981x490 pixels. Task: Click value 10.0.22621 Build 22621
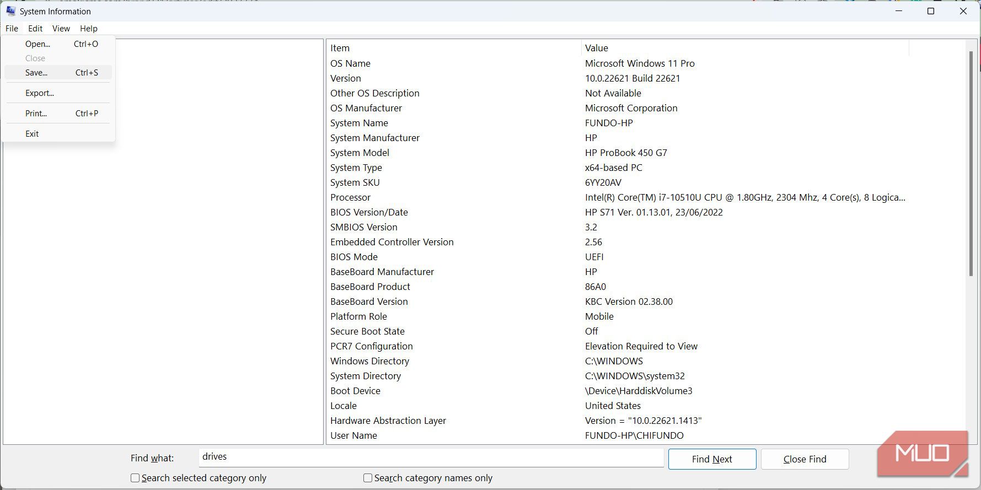[632, 78]
